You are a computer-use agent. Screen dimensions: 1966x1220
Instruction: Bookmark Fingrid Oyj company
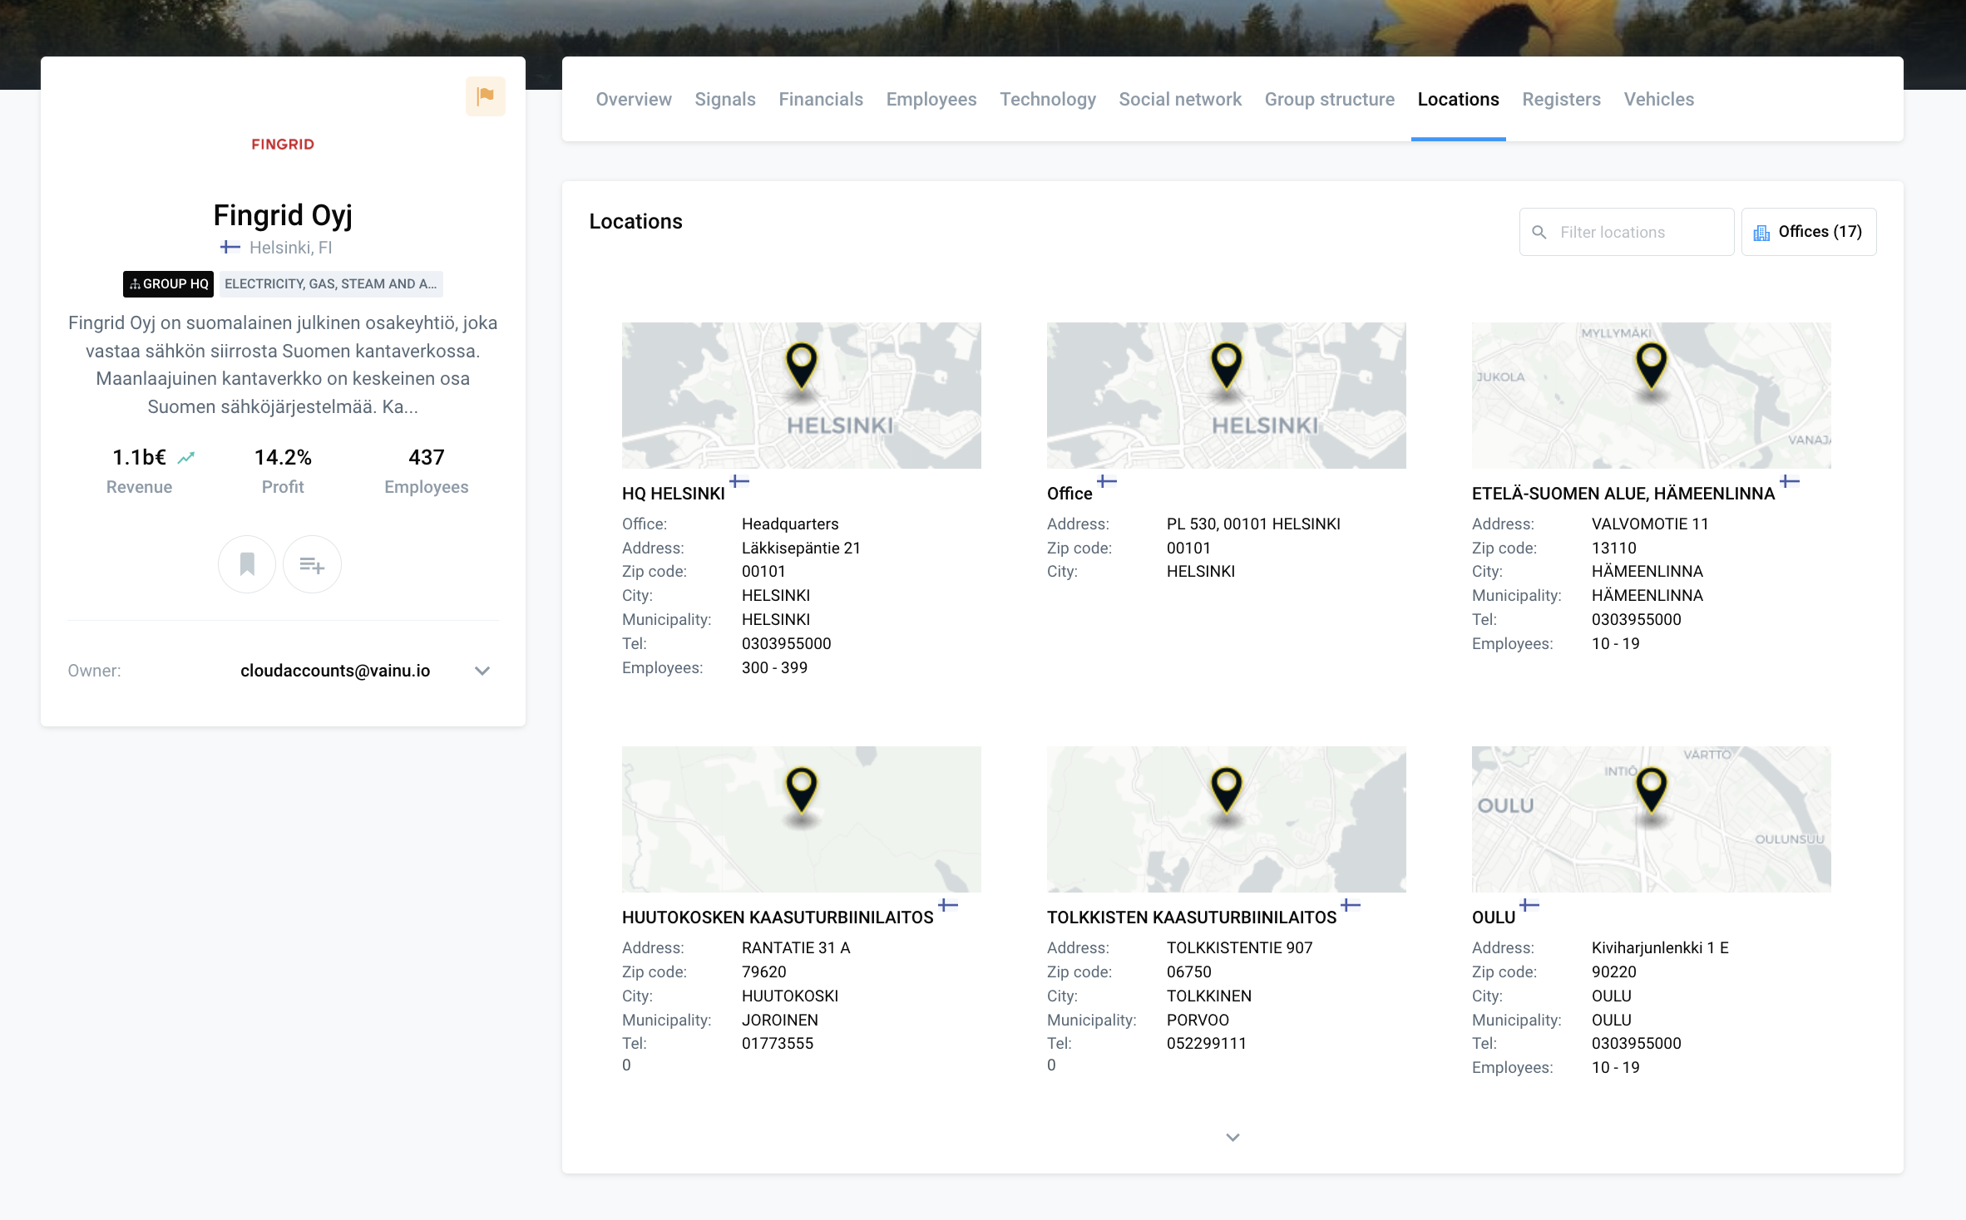coord(247,564)
